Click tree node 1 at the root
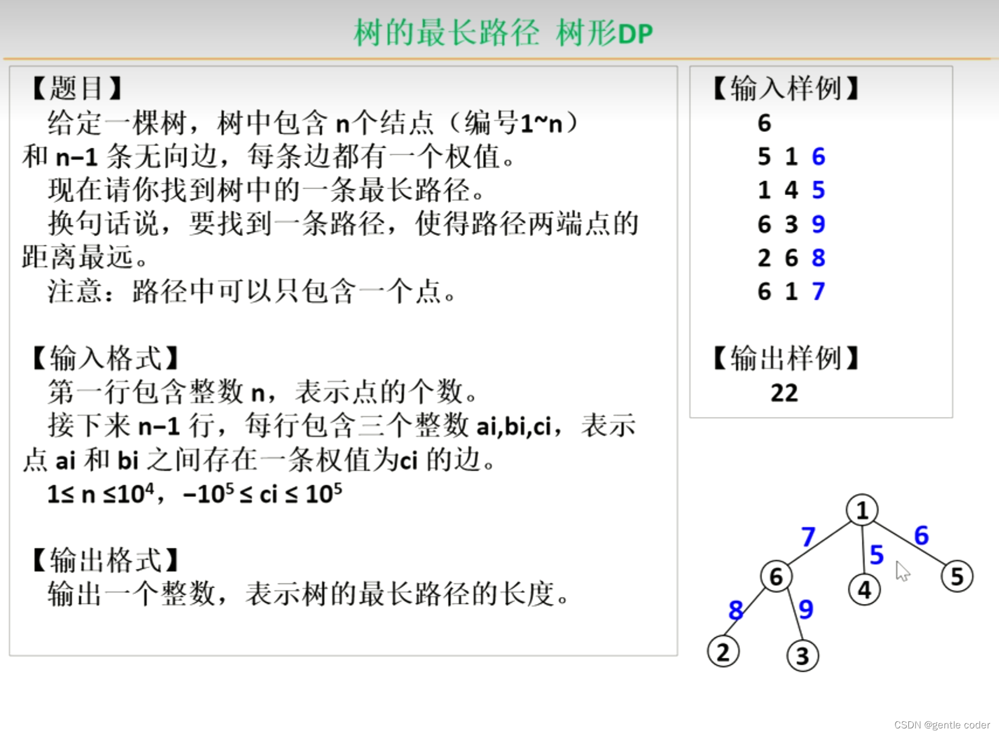 pyautogui.click(x=862, y=510)
